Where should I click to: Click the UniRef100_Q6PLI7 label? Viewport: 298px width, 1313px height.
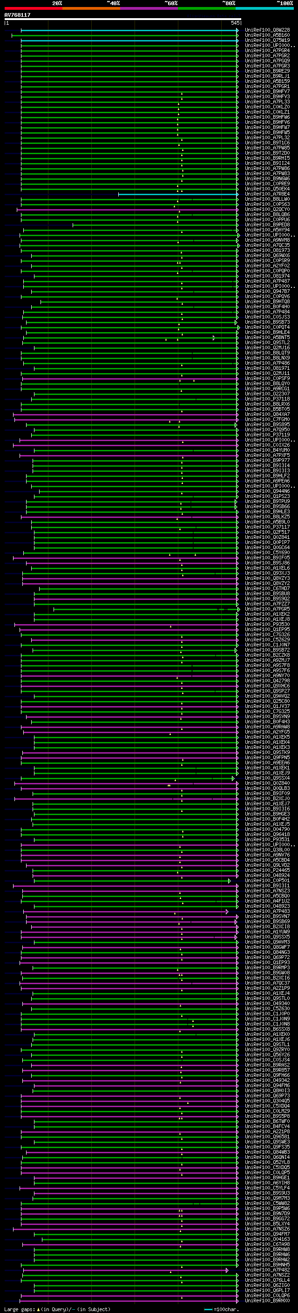coord(267,1290)
